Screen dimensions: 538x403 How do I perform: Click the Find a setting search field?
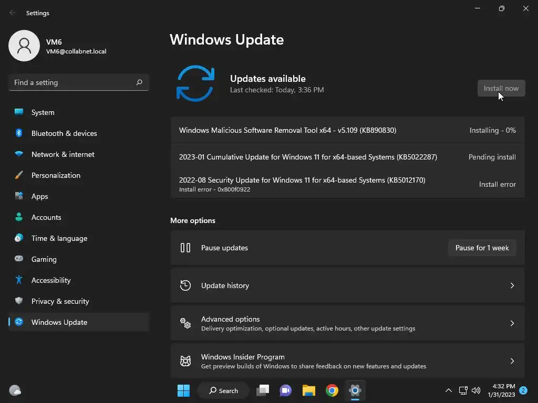(x=79, y=82)
